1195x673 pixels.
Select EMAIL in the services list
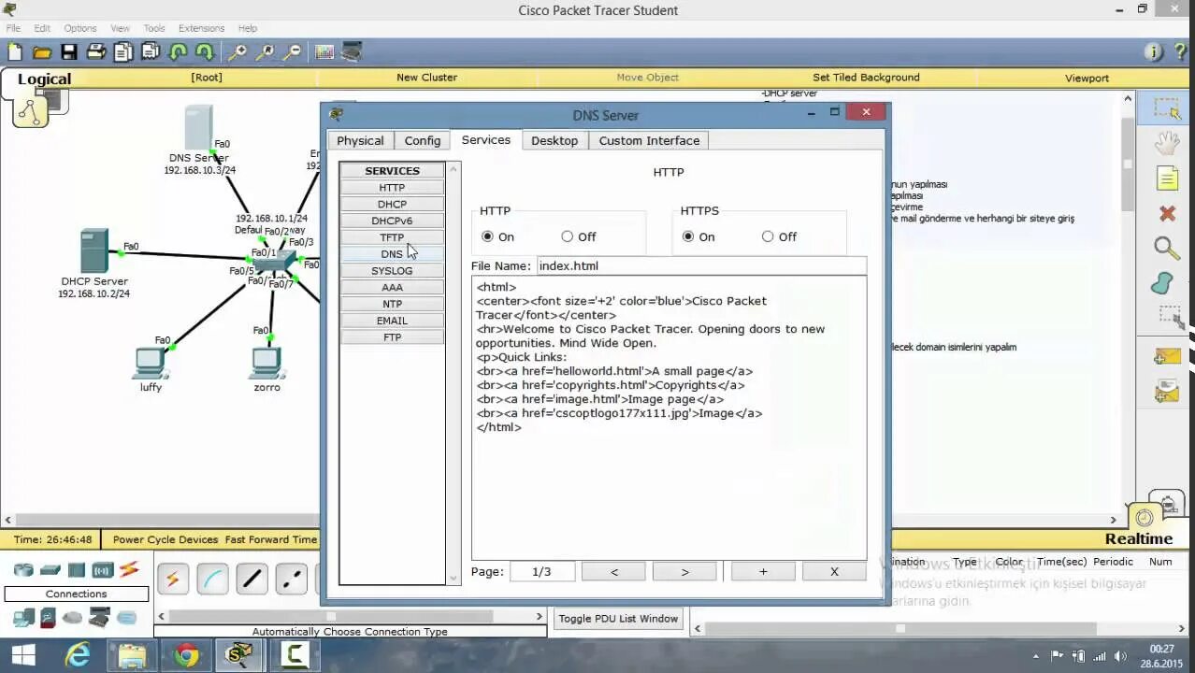[392, 321]
